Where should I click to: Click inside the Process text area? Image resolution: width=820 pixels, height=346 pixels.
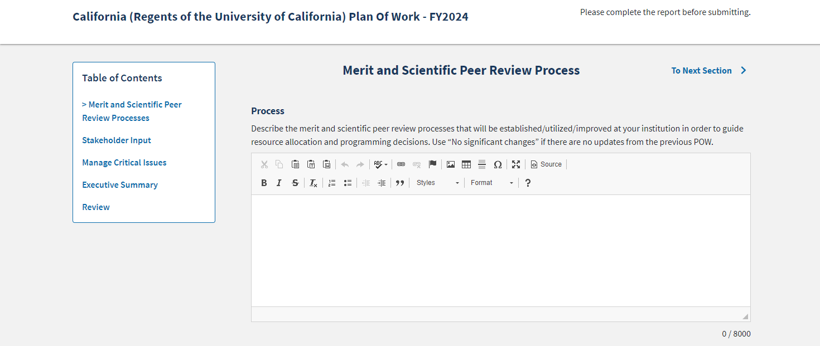point(500,251)
